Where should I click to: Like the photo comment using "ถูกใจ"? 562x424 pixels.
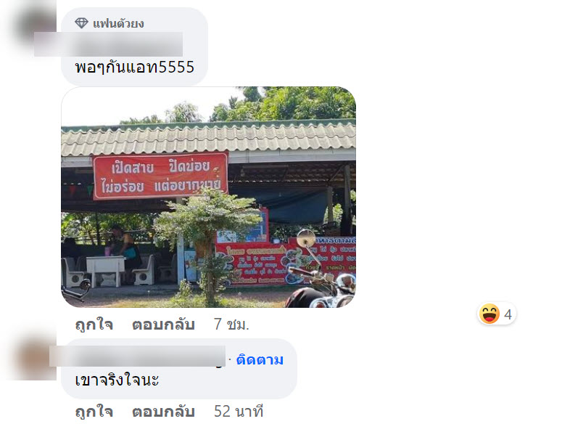tap(94, 325)
